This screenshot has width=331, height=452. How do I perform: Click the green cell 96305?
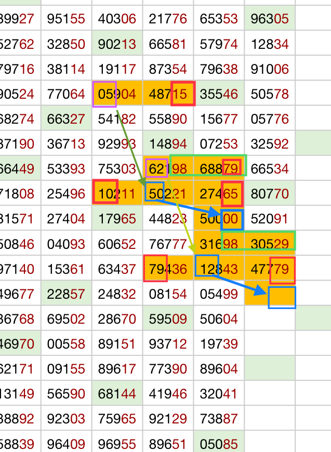270,19
